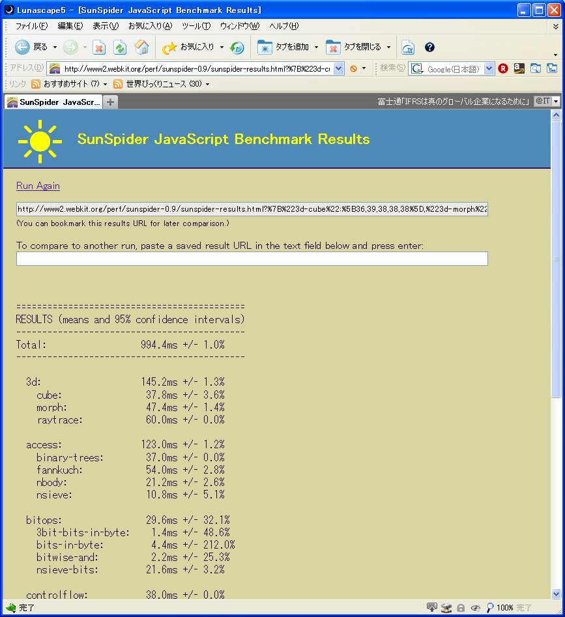Image resolution: width=565 pixels, height=617 pixels.
Task: Click the network icon in the status bar
Action: 446,608
